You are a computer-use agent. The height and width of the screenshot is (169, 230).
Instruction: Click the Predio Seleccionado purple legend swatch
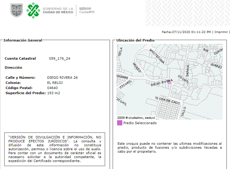pos(120,123)
